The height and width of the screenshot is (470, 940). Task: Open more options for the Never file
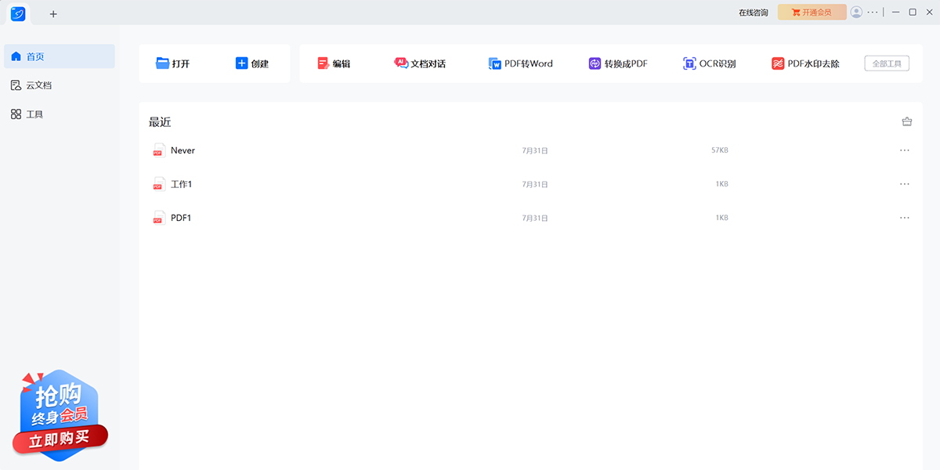point(905,150)
